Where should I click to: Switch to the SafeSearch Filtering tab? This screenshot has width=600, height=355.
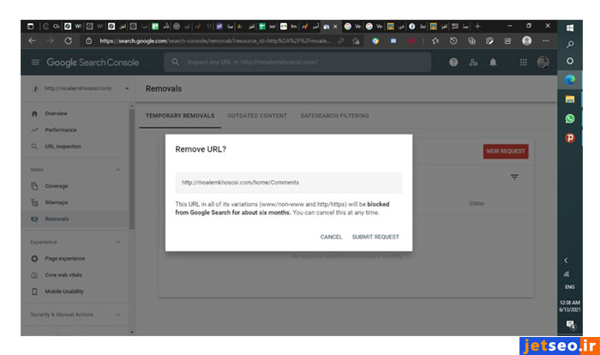point(336,116)
